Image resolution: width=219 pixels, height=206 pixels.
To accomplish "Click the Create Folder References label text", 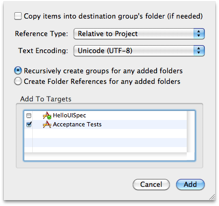I will [102, 81].
